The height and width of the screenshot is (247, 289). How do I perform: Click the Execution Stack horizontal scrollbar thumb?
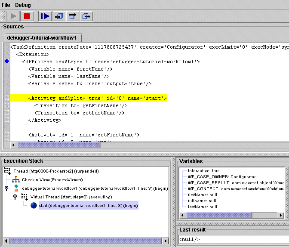pos(86,241)
